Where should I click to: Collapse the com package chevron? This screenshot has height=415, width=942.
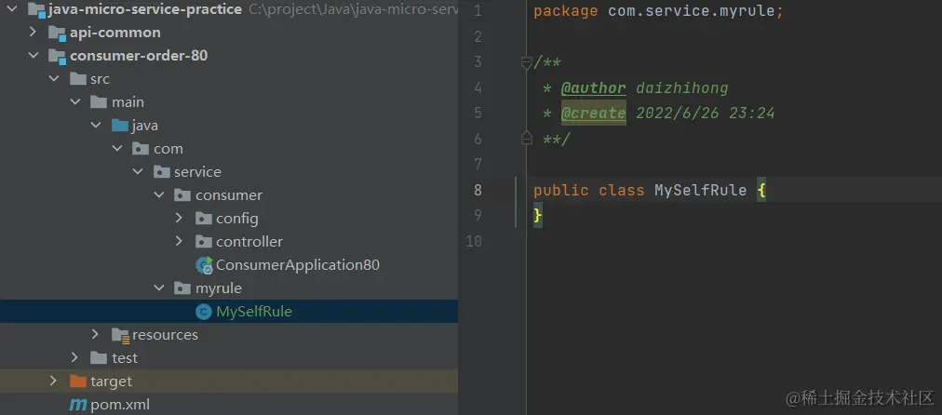(x=117, y=148)
